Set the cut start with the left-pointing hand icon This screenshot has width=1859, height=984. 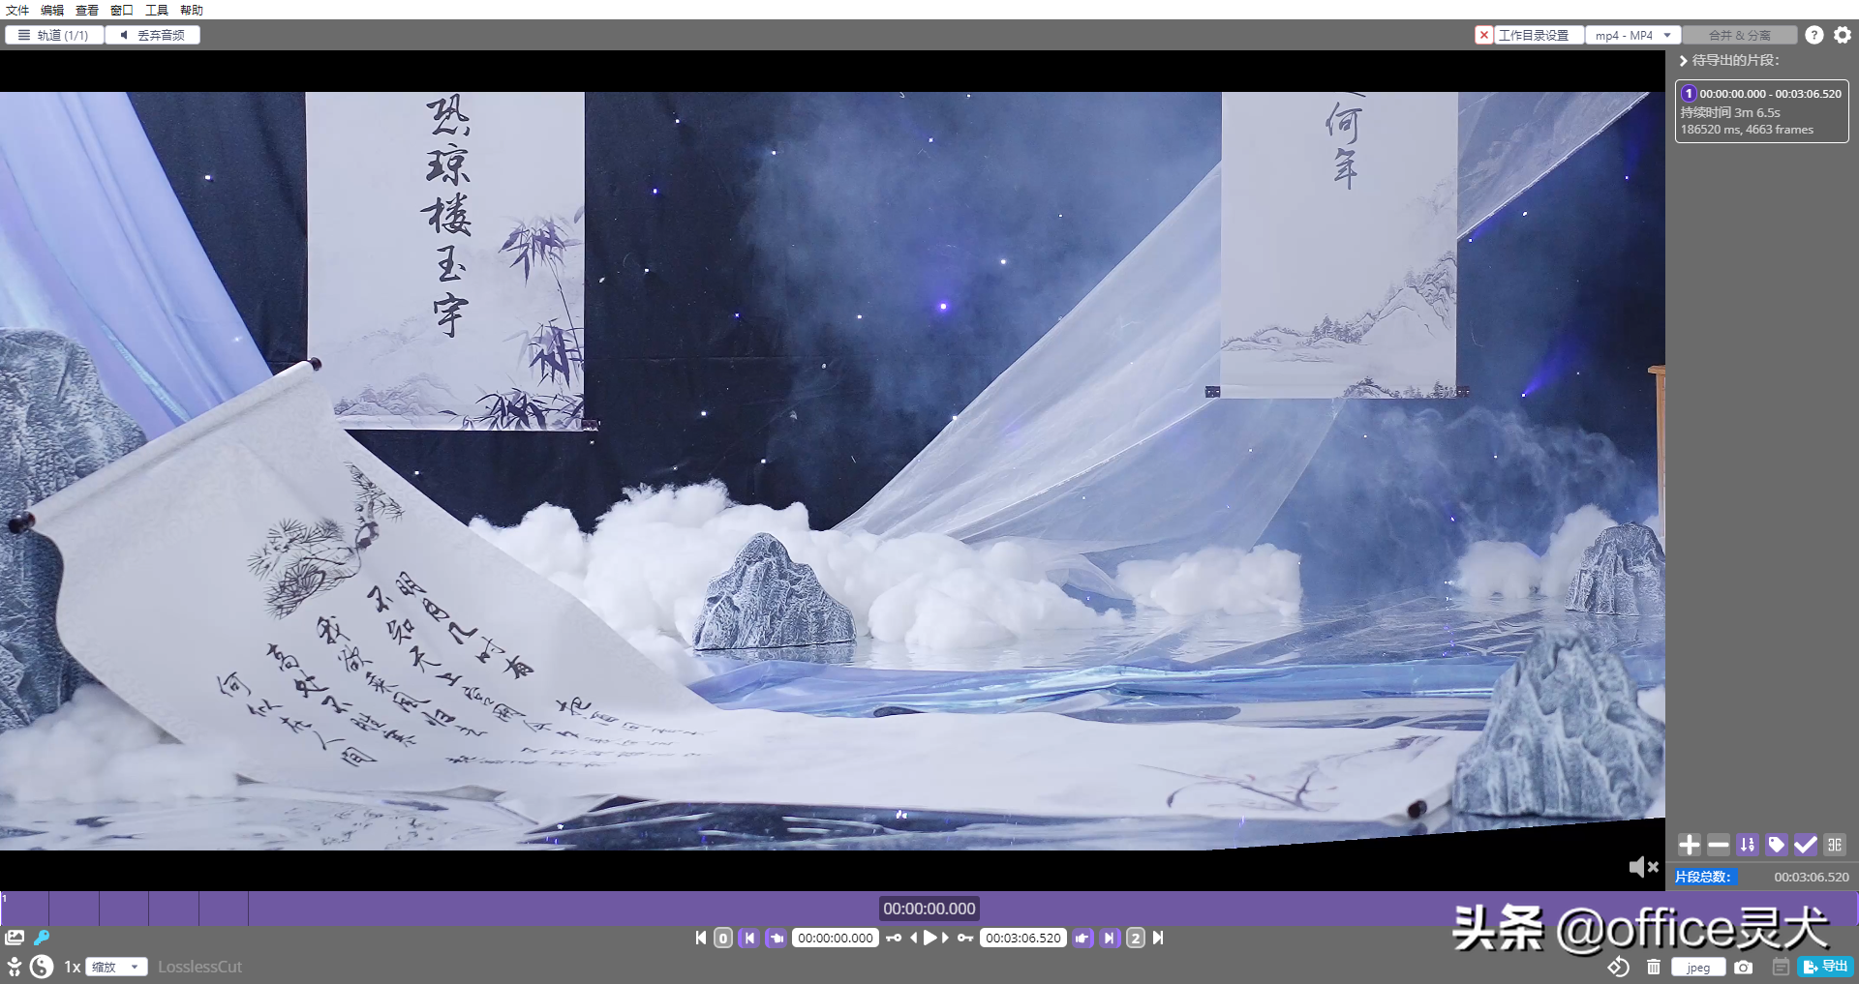click(x=776, y=938)
